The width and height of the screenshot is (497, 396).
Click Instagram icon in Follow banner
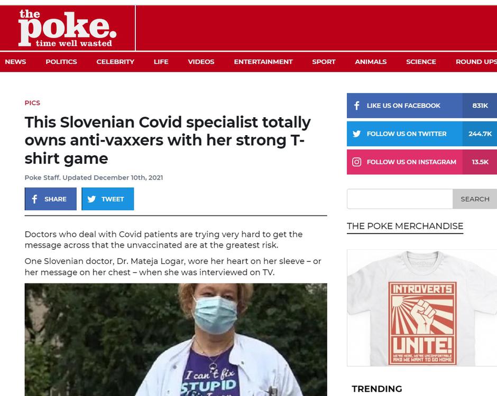tap(356, 162)
